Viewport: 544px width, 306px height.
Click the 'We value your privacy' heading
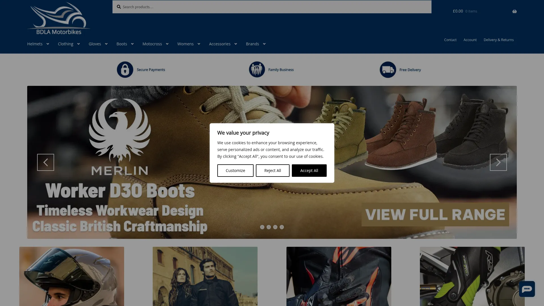(x=243, y=133)
